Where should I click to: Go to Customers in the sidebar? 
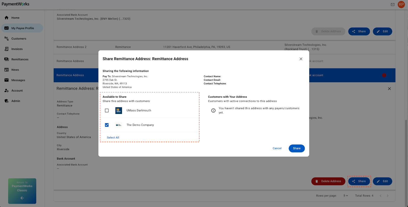22,38
